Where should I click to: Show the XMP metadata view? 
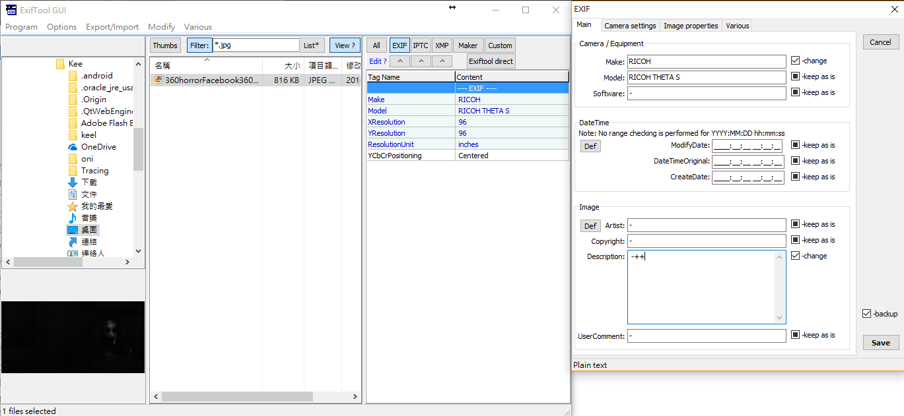[x=442, y=45]
